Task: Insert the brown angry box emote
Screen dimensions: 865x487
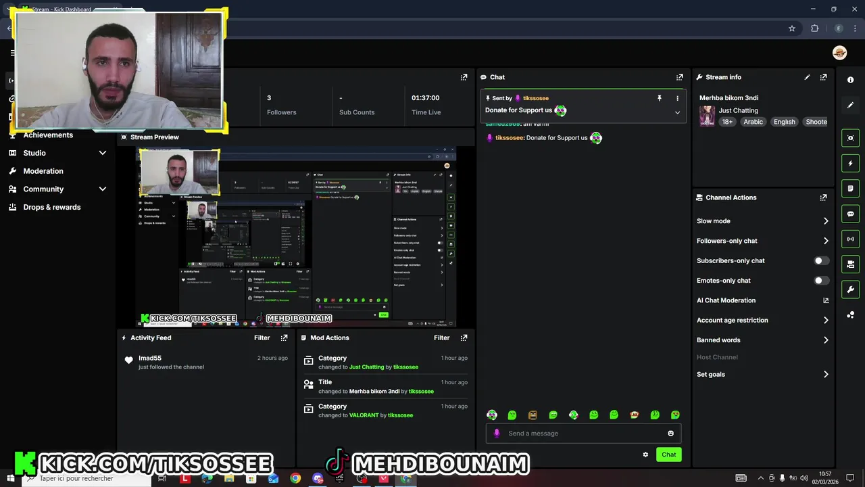Action: click(x=533, y=415)
